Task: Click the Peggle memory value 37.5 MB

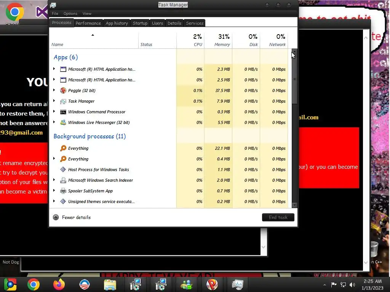Action: tap(222, 90)
